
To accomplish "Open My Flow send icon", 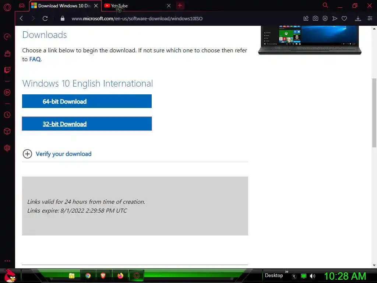I will [x=335, y=18].
